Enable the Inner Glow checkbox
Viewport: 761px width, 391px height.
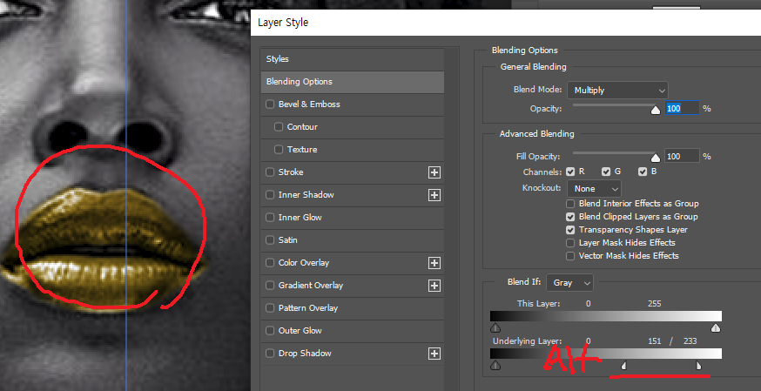click(270, 218)
